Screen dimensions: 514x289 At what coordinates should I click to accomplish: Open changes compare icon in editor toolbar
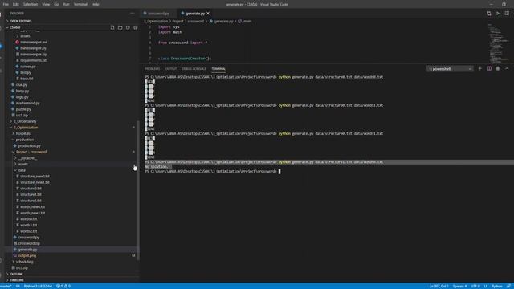(x=489, y=14)
